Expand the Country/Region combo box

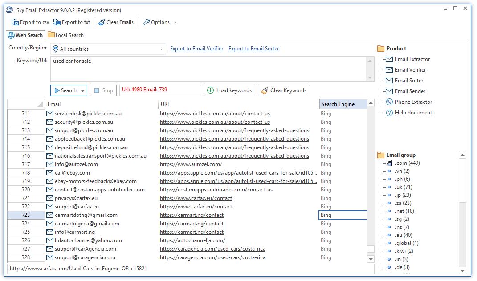[162, 49]
